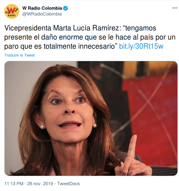The image size is (179, 191).
Task: Open the attached tweet photo
Action: [91, 118]
